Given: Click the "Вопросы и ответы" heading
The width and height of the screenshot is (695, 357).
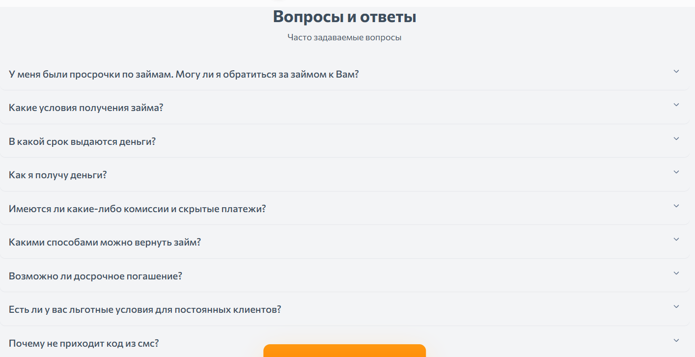Looking at the screenshot, I should click(x=344, y=16).
